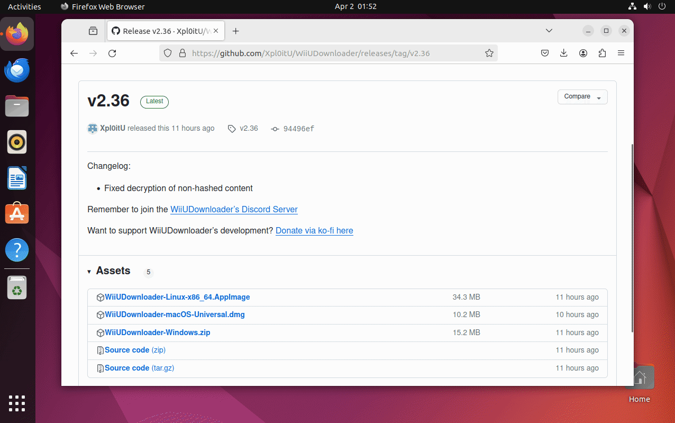Download WiiUDownloader-Linux-x86_64.AppImage
Viewport: 675px width, 423px height.
[x=177, y=297]
